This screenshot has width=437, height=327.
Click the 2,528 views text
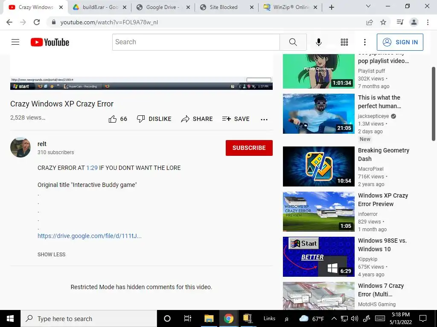tap(28, 118)
